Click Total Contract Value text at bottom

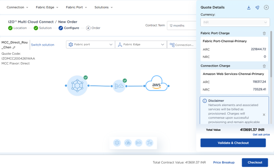pyautogui.click(x=179, y=163)
